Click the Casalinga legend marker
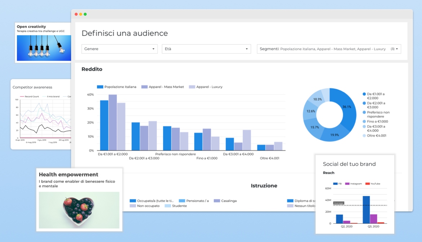This screenshot has width=422, height=242. (217, 201)
